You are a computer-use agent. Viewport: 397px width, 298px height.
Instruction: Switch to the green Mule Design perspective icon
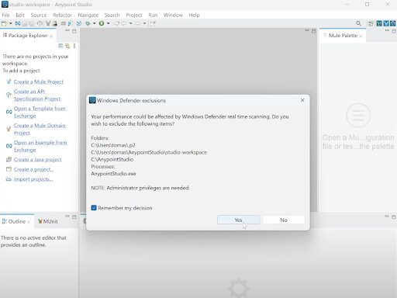(379, 23)
